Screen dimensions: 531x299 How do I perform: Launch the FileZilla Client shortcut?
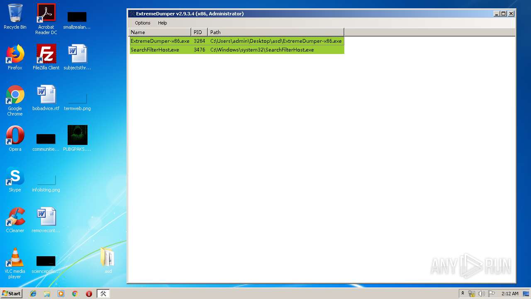click(x=46, y=57)
